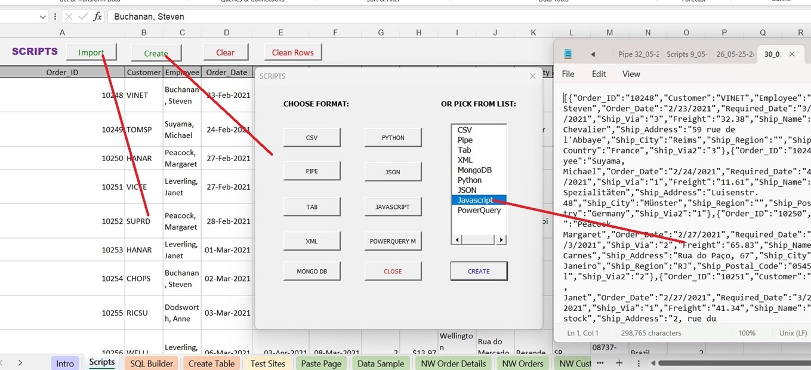Click the MONGO DB format button
Screen dimensions: 811x370
point(312,271)
